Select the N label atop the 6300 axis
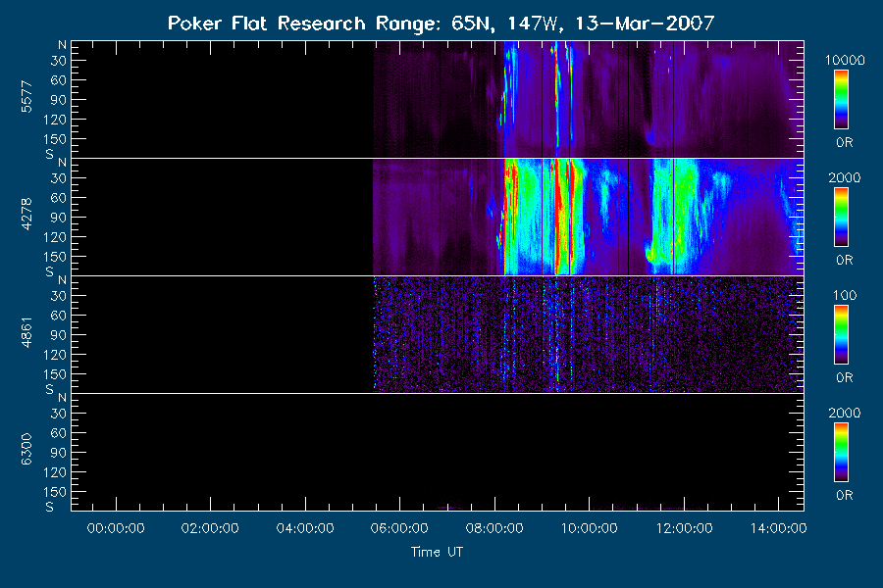The height and width of the screenshot is (588, 883). click(62, 398)
